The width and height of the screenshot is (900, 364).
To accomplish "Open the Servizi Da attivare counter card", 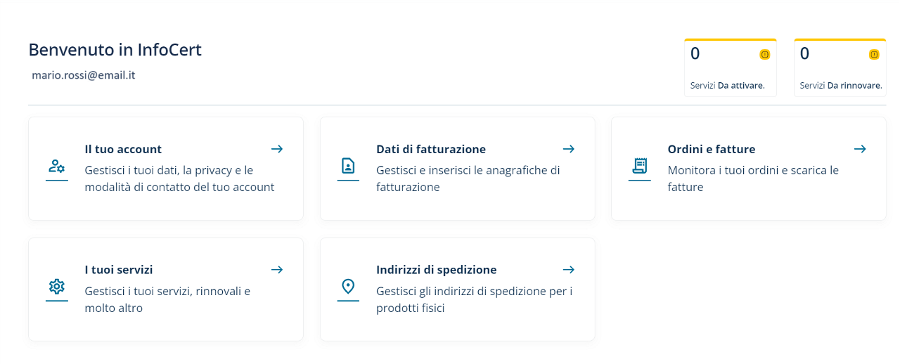I will coord(730,68).
